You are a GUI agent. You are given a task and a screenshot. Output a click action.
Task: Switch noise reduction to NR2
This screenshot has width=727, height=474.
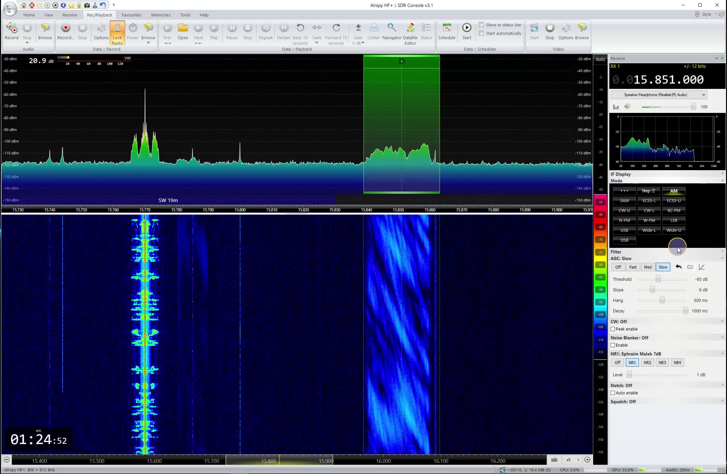point(647,362)
